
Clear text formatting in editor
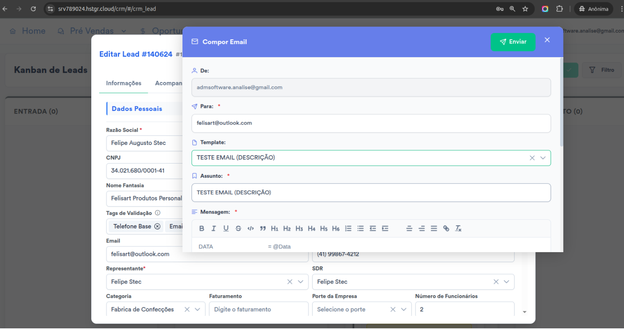click(458, 229)
